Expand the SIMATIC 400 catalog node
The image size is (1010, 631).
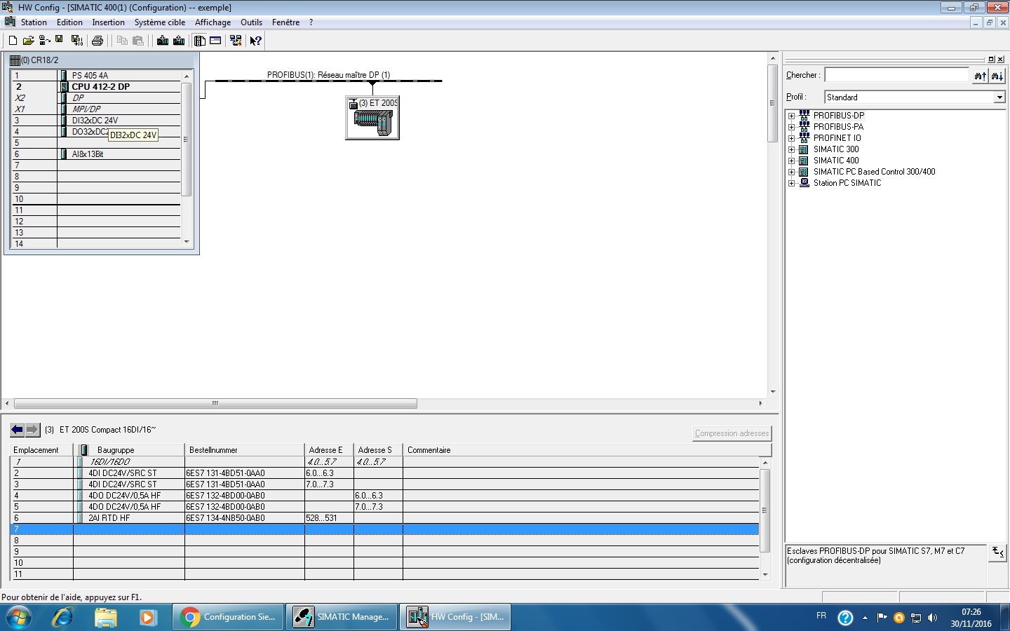(791, 161)
